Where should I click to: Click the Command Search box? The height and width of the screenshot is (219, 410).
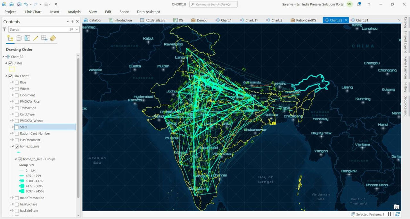click(213, 4)
